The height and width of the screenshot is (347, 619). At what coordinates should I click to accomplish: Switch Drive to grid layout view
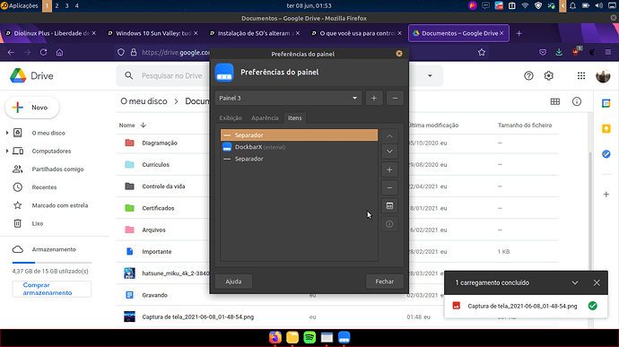[555, 102]
